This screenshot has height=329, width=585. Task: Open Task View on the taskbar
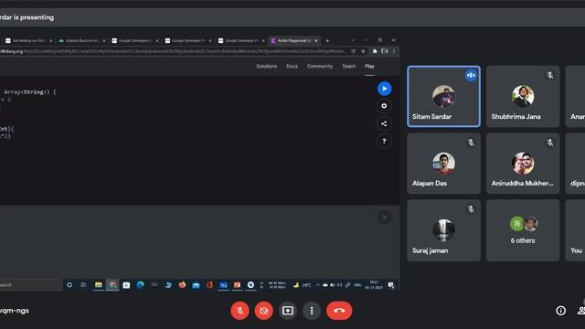(83, 285)
